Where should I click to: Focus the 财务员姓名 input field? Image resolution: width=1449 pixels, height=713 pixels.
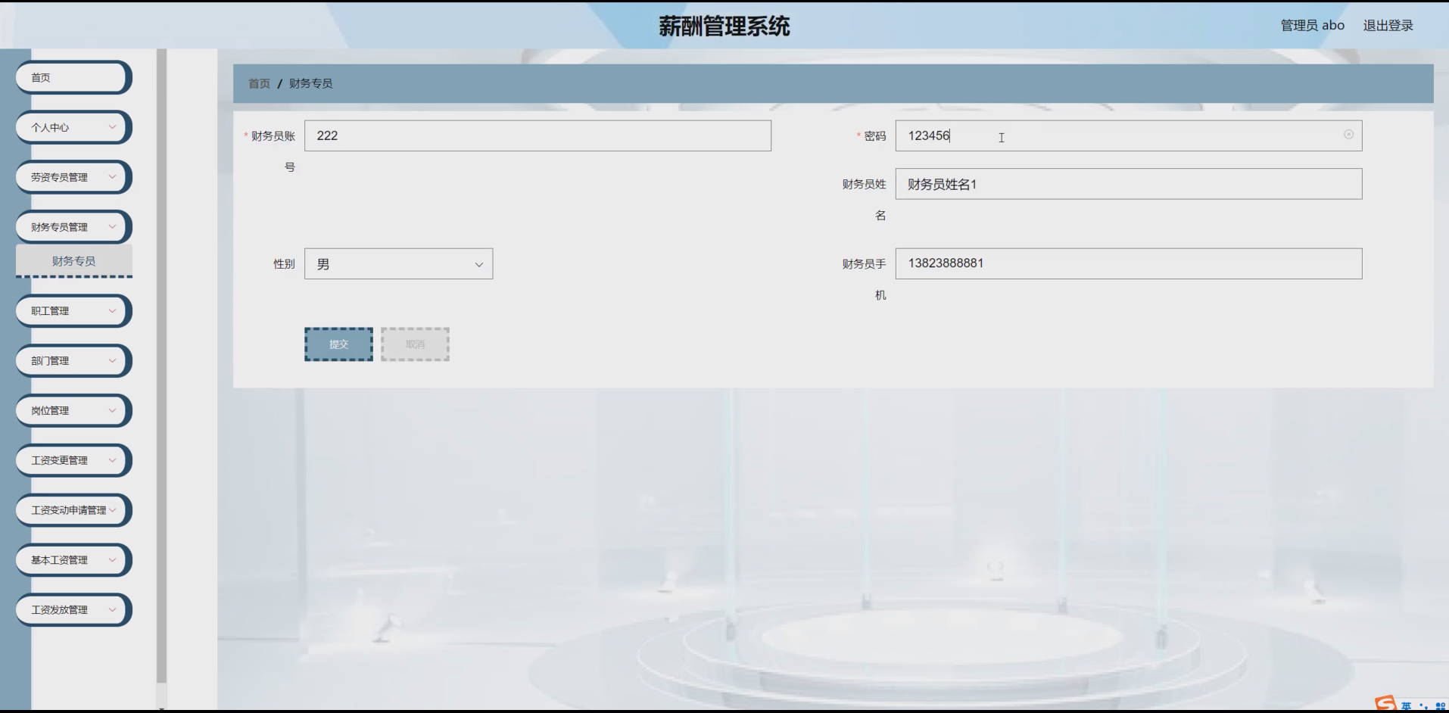(x=1128, y=184)
